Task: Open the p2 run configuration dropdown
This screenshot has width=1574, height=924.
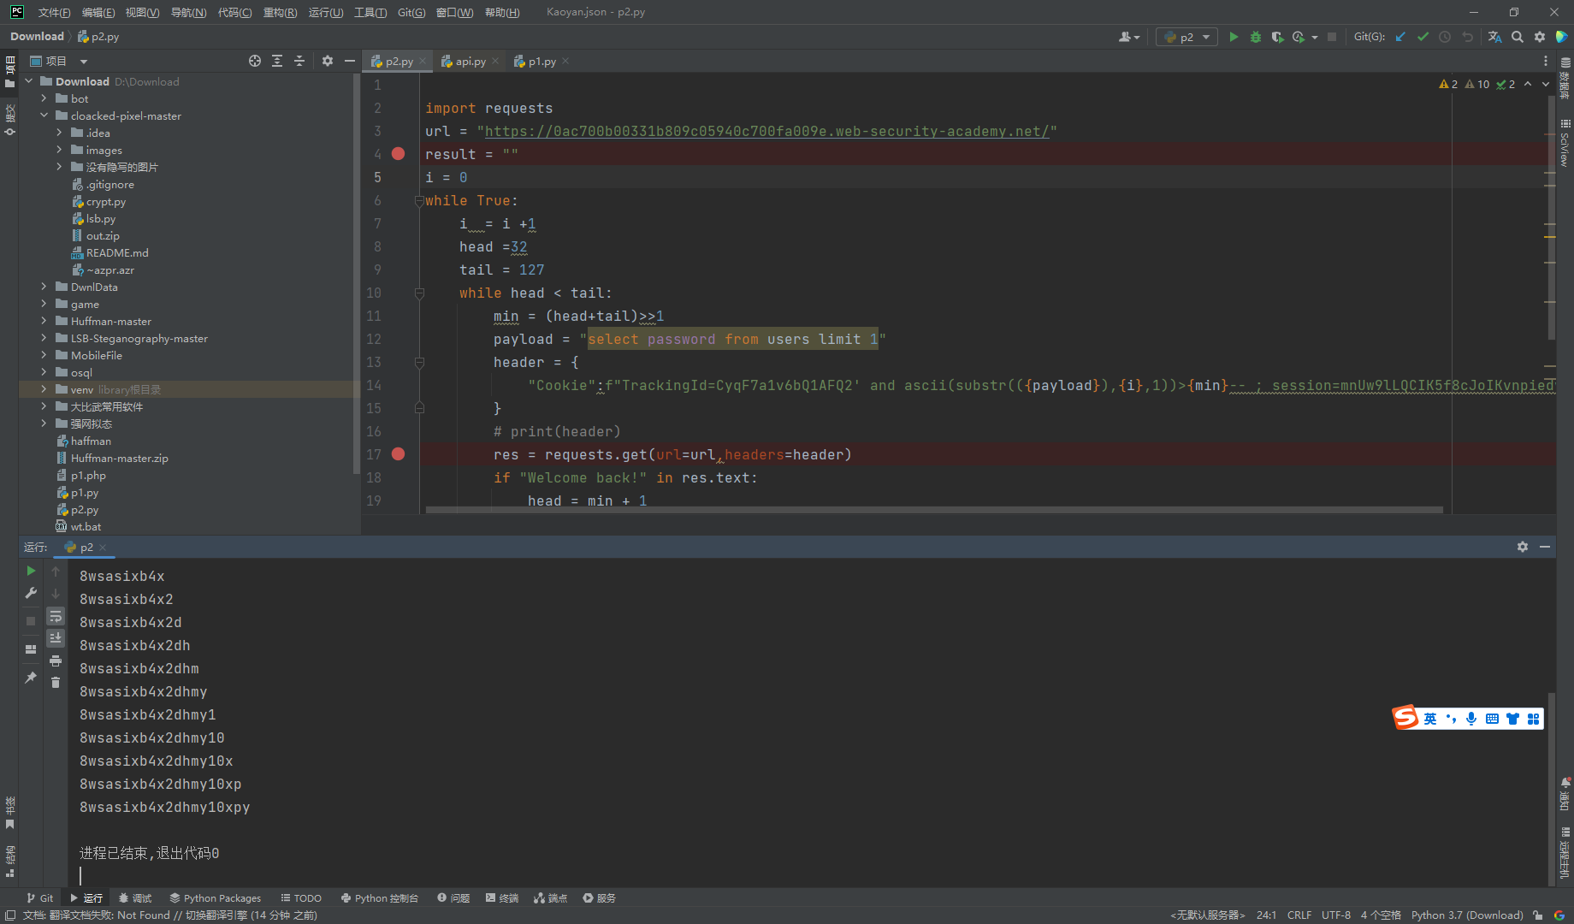Action: [x=1187, y=37]
